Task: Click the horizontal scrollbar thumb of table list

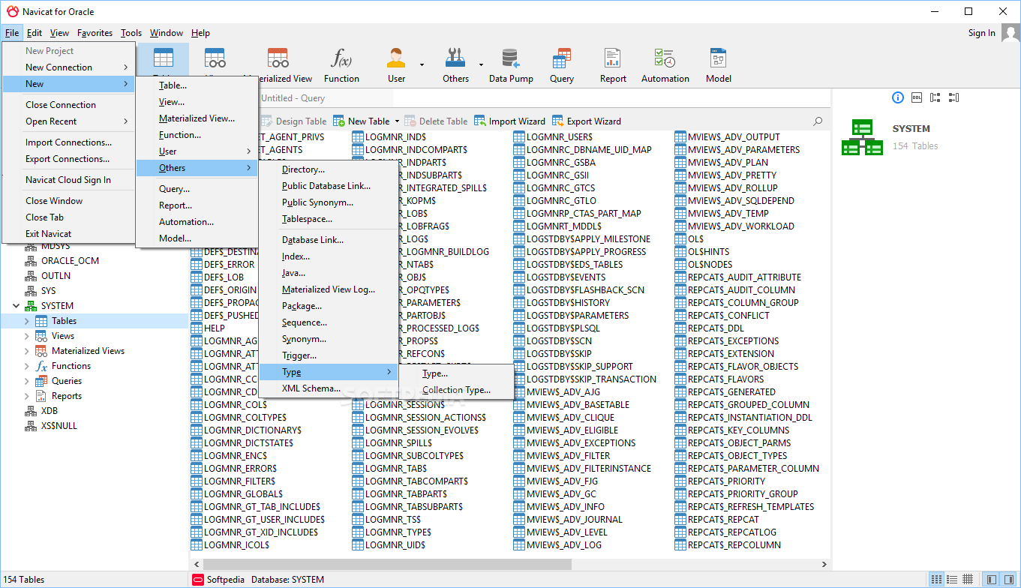Action: pyautogui.click(x=389, y=564)
